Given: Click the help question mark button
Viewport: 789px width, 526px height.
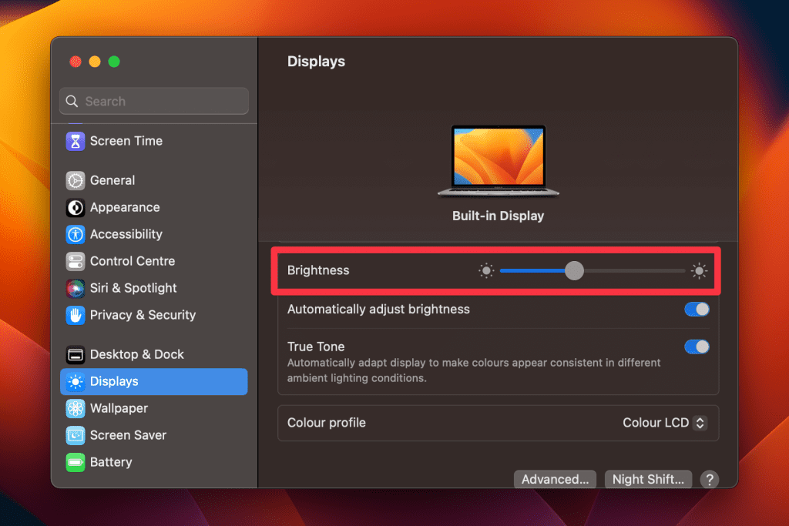Looking at the screenshot, I should pyautogui.click(x=709, y=479).
